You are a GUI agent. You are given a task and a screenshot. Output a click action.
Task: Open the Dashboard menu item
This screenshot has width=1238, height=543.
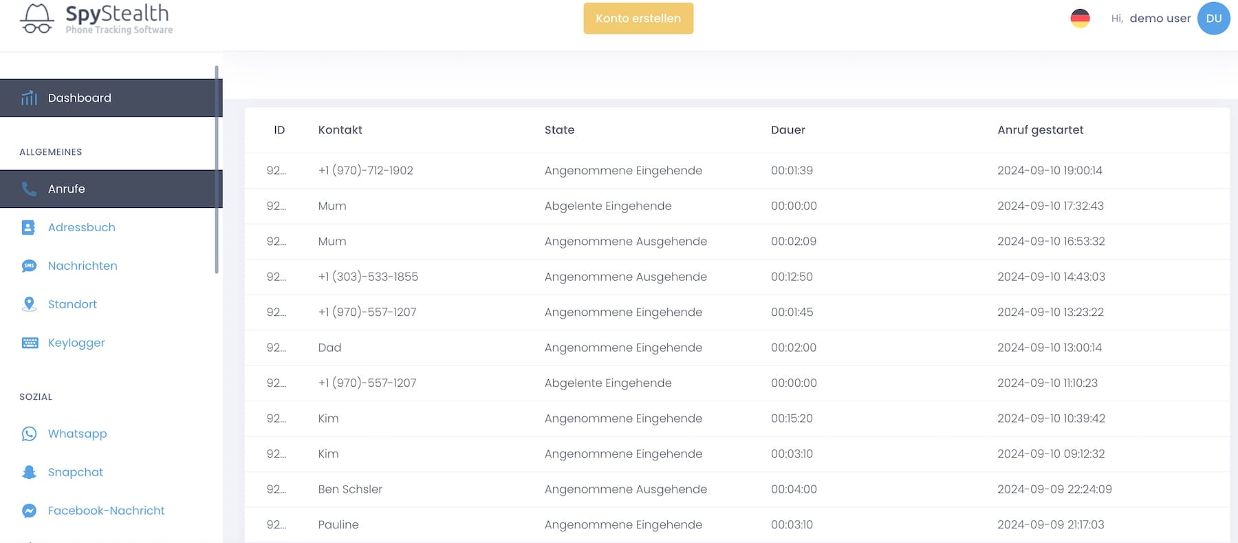[x=110, y=98]
